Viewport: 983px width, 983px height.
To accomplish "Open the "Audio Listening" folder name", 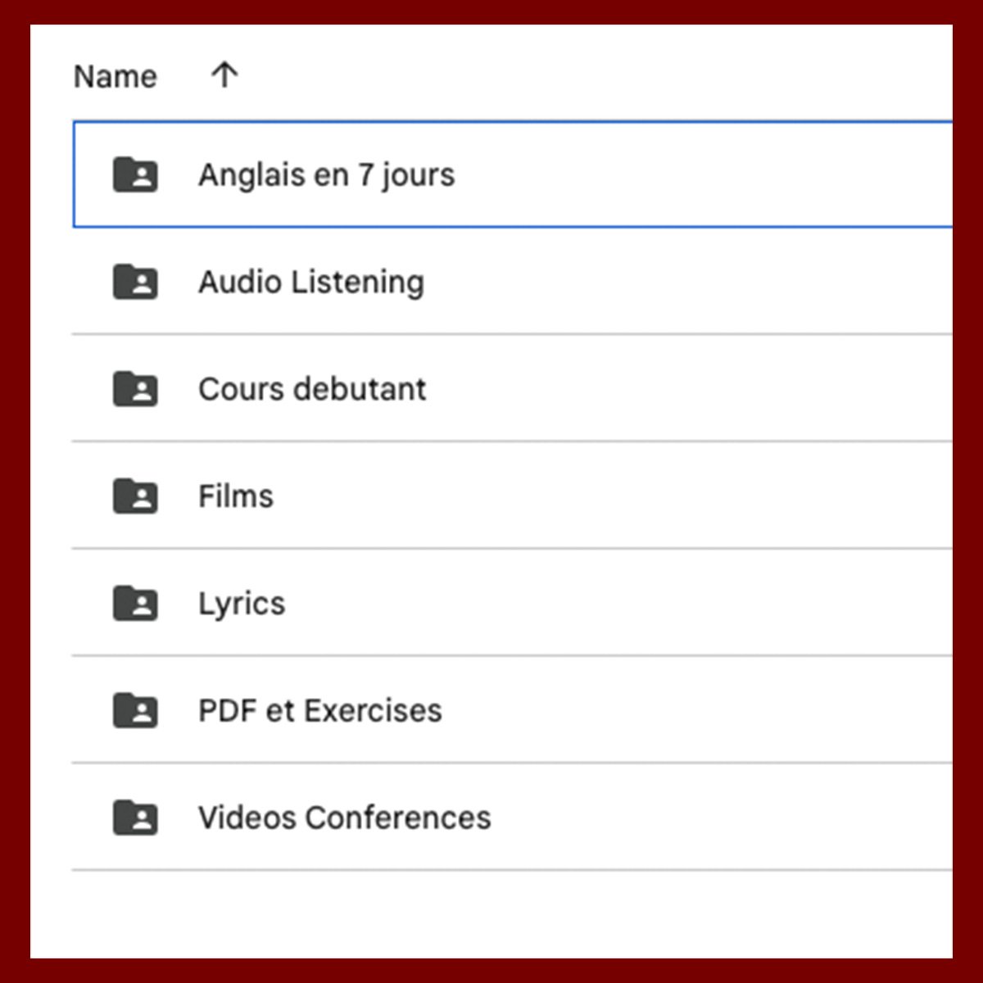I will (x=311, y=282).
